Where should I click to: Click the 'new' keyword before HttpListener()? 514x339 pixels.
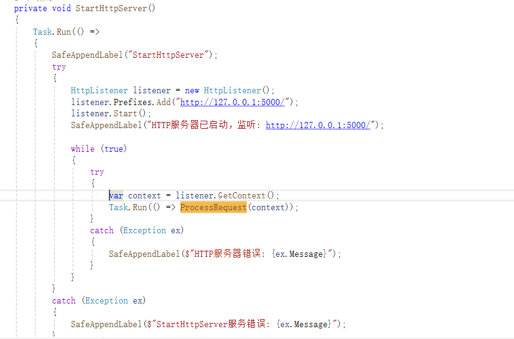pyautogui.click(x=192, y=90)
